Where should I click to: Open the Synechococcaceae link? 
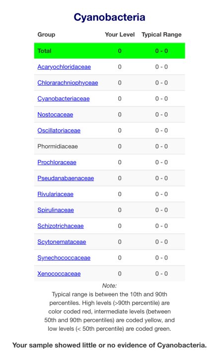tap(64, 258)
